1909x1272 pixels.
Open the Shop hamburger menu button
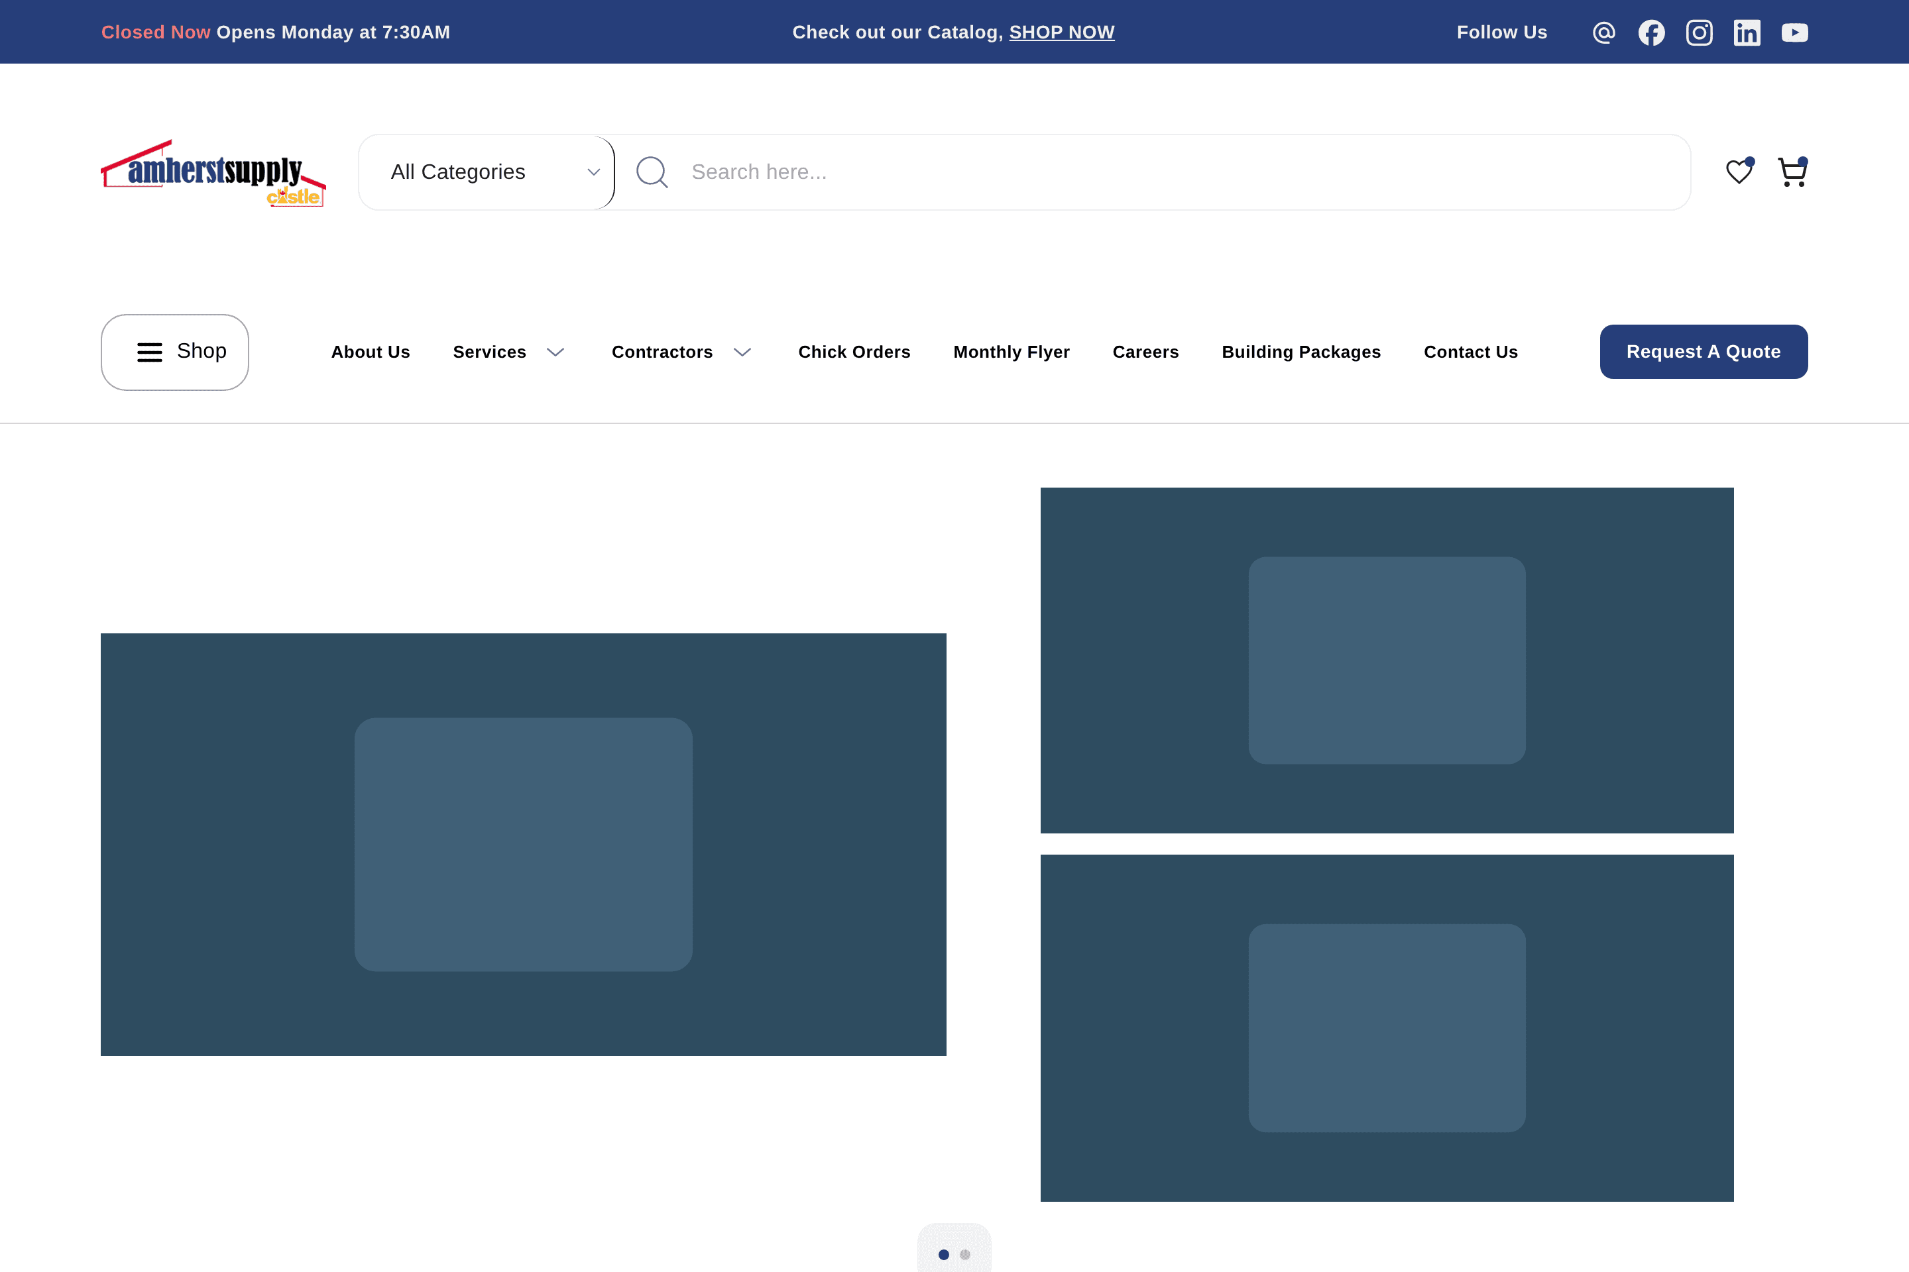pyautogui.click(x=174, y=352)
